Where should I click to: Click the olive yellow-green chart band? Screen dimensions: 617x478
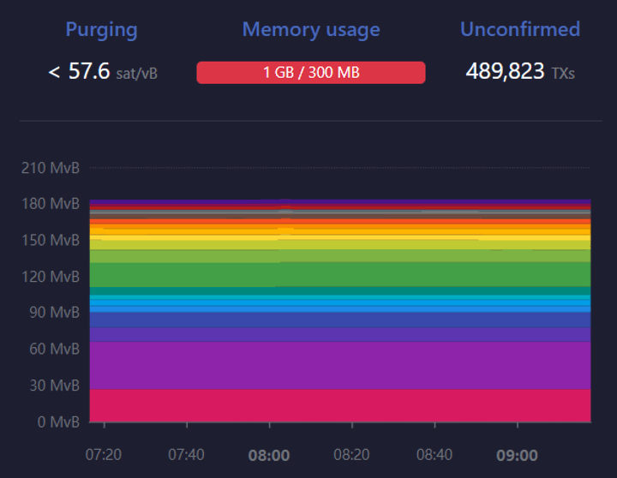[340, 245]
